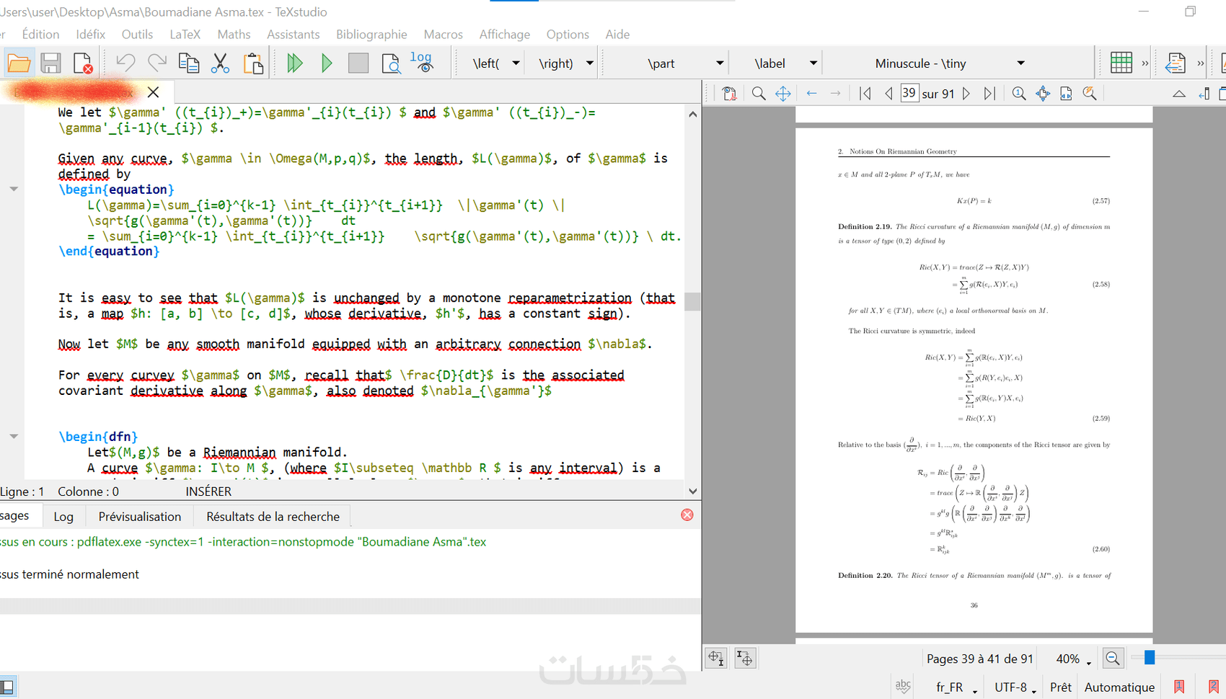Toggle bookmark 1 in the status bar
Image resolution: width=1226 pixels, height=699 pixels.
click(x=1179, y=687)
